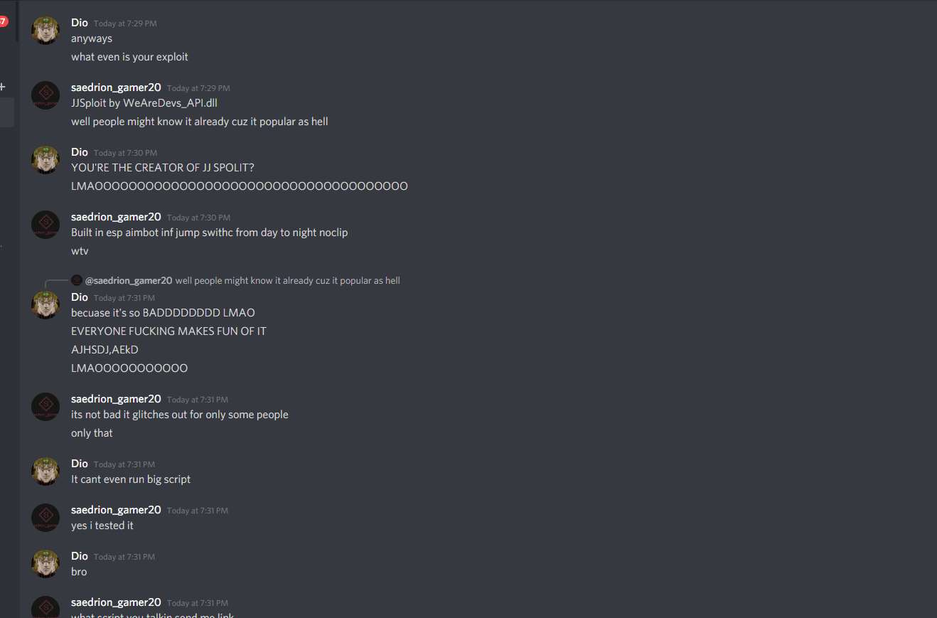Jump to the replied message via @saedrion_gamer20 mention
Image resolution: width=937 pixels, height=618 pixels.
point(129,281)
